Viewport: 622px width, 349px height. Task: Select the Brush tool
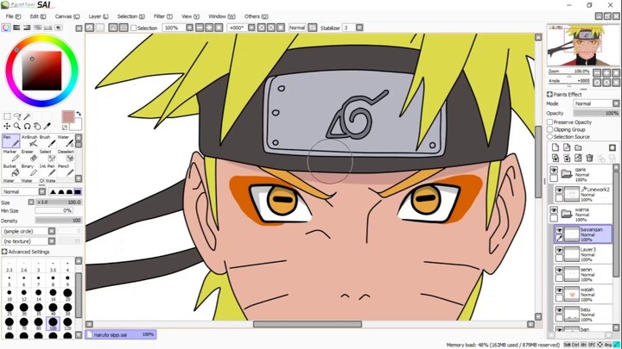pos(48,141)
